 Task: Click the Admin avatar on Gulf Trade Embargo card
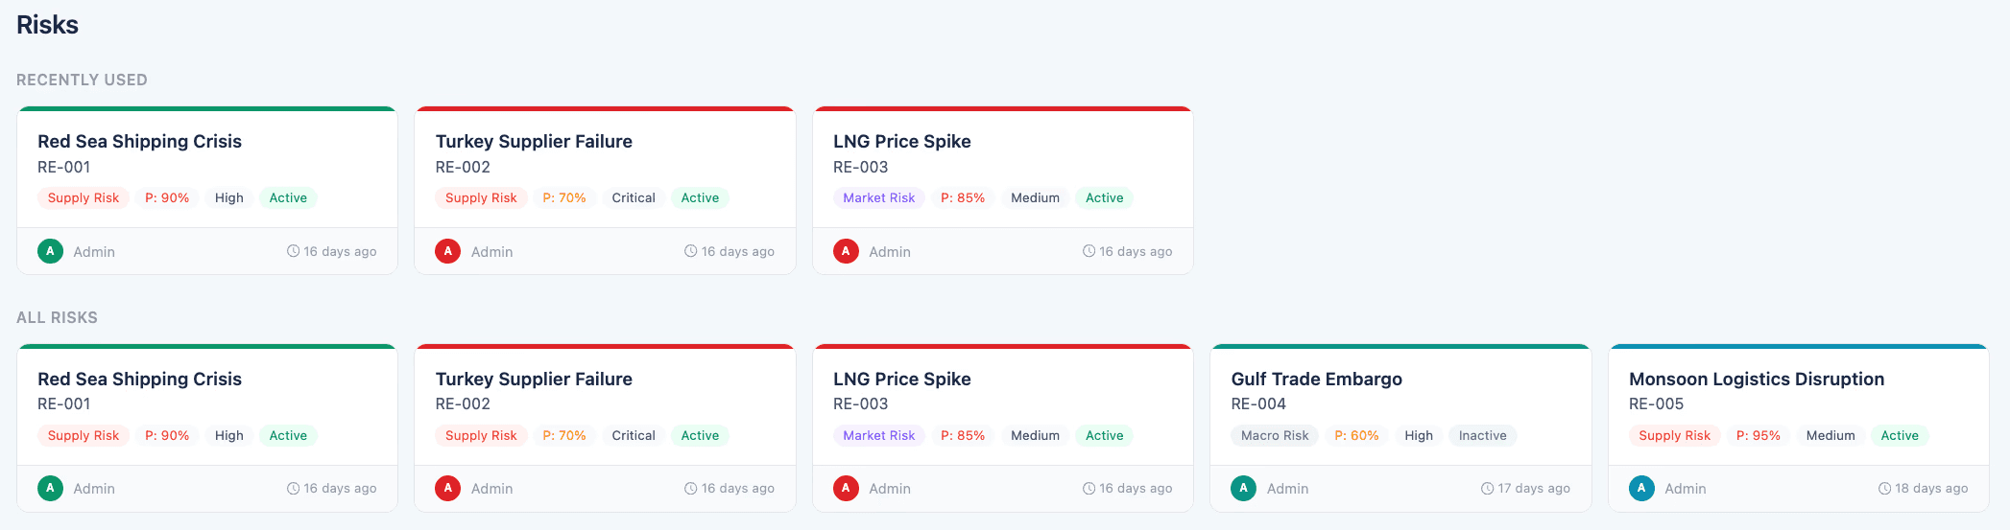tap(1243, 488)
